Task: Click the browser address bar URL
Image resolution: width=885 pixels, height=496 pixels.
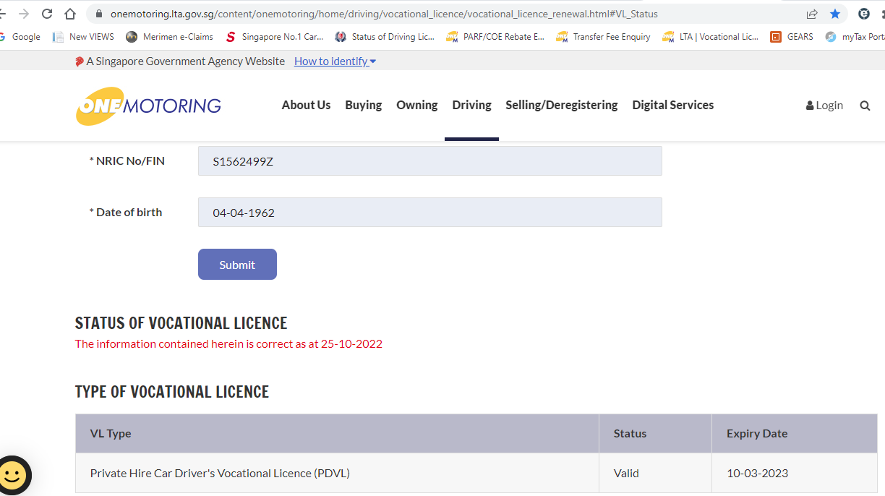Action: (x=383, y=14)
